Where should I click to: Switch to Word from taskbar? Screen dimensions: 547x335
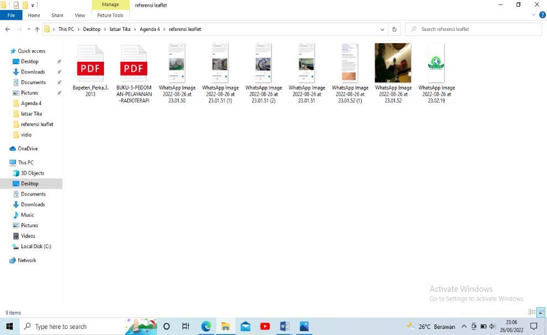pyautogui.click(x=284, y=326)
